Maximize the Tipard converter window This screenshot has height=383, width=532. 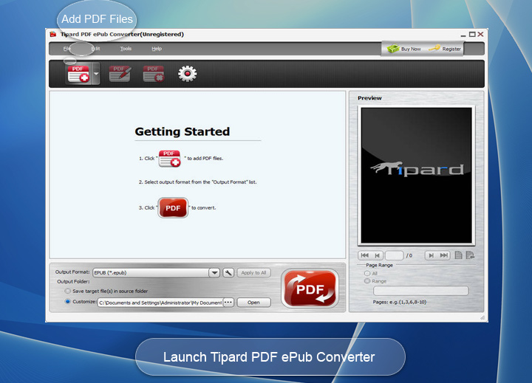coord(472,34)
